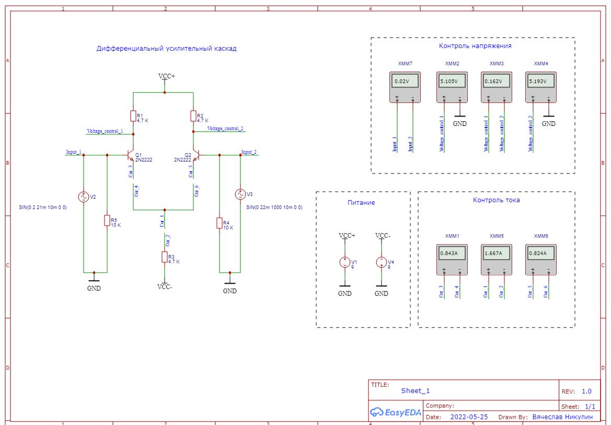Click the date field 2022-05-25
The height and width of the screenshot is (425, 611).
coord(469,417)
